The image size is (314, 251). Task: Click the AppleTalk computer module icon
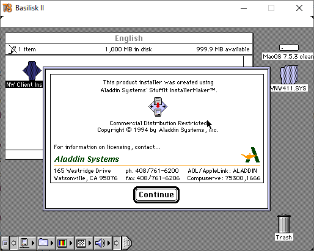tap(24, 243)
